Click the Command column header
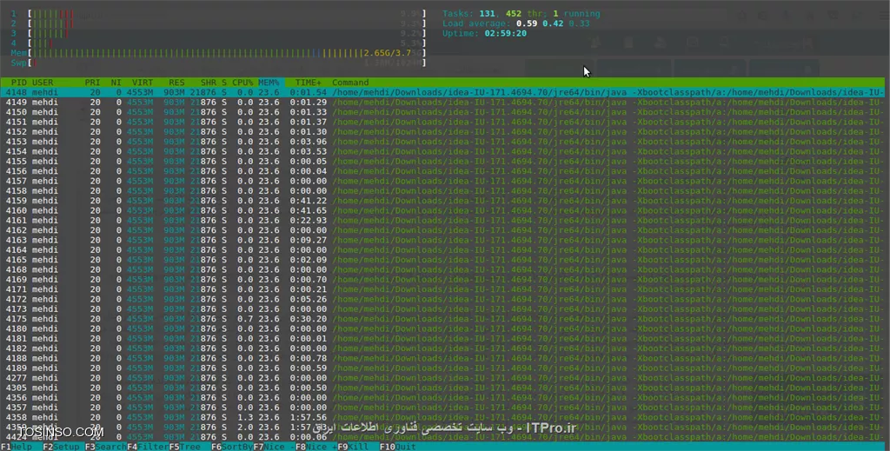The height and width of the screenshot is (451, 890). click(x=350, y=83)
